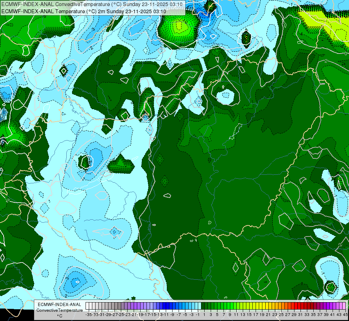Viewport: 349px width, 321px height.
Task: Pick the white swatch above legend value -35
Action: [87, 306]
